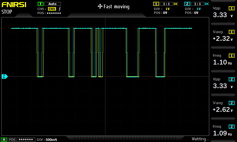Image resolution: width=237 pixels, height=142 pixels.
Task: Select the channel 2 Freq measurement panel
Action: click(x=224, y=130)
